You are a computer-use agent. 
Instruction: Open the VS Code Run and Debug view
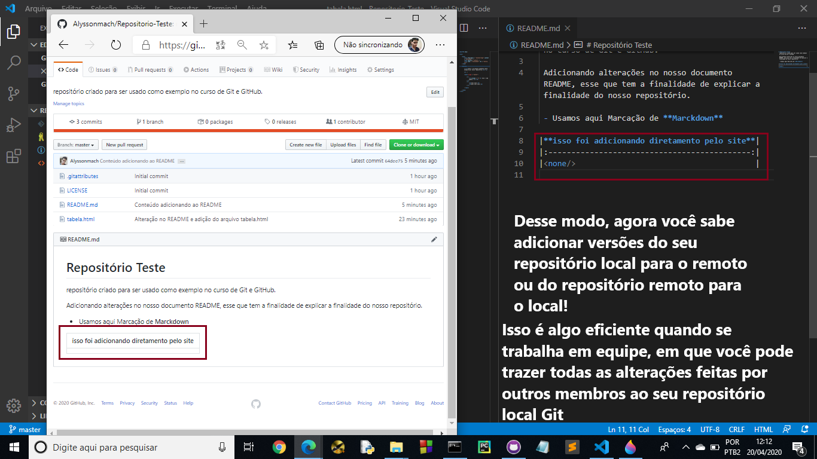13,125
